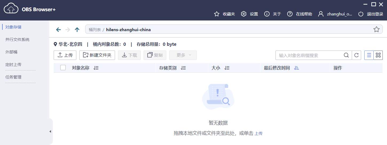Click the 操作 column header
Viewport: 387px width, 145px height.
pyautogui.click(x=338, y=68)
